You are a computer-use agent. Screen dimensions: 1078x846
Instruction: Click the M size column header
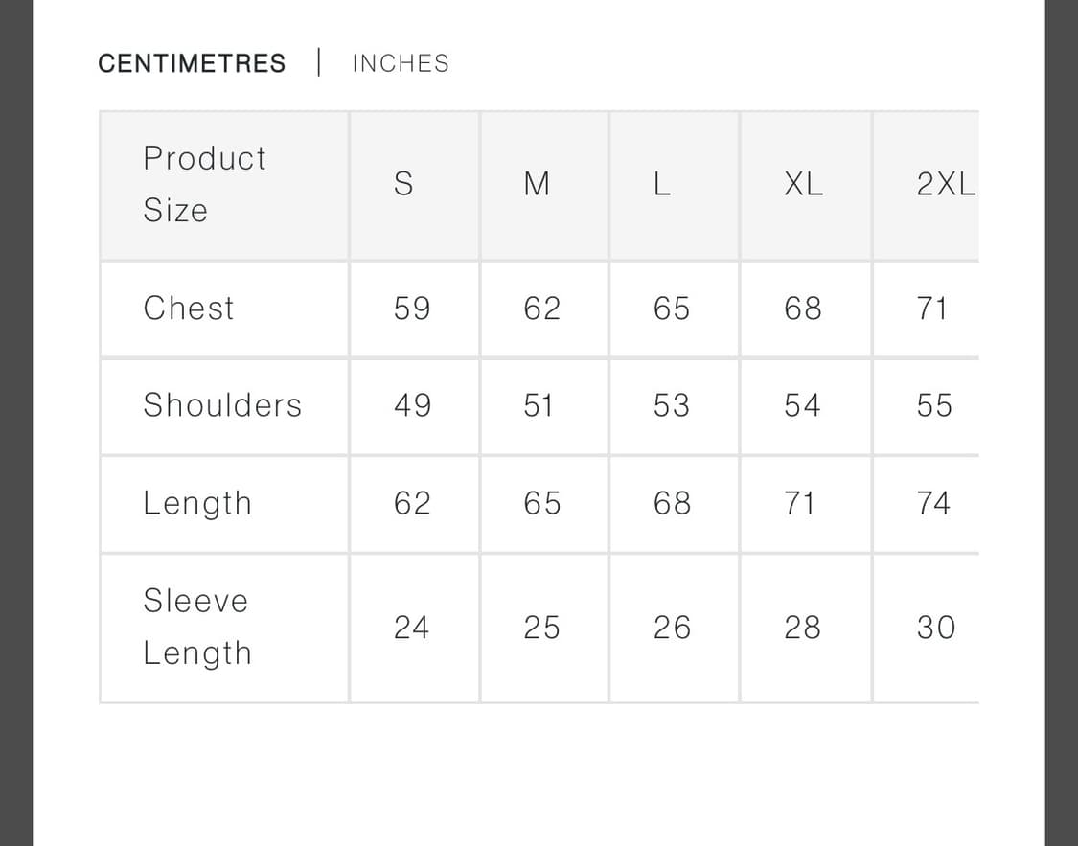(x=537, y=184)
